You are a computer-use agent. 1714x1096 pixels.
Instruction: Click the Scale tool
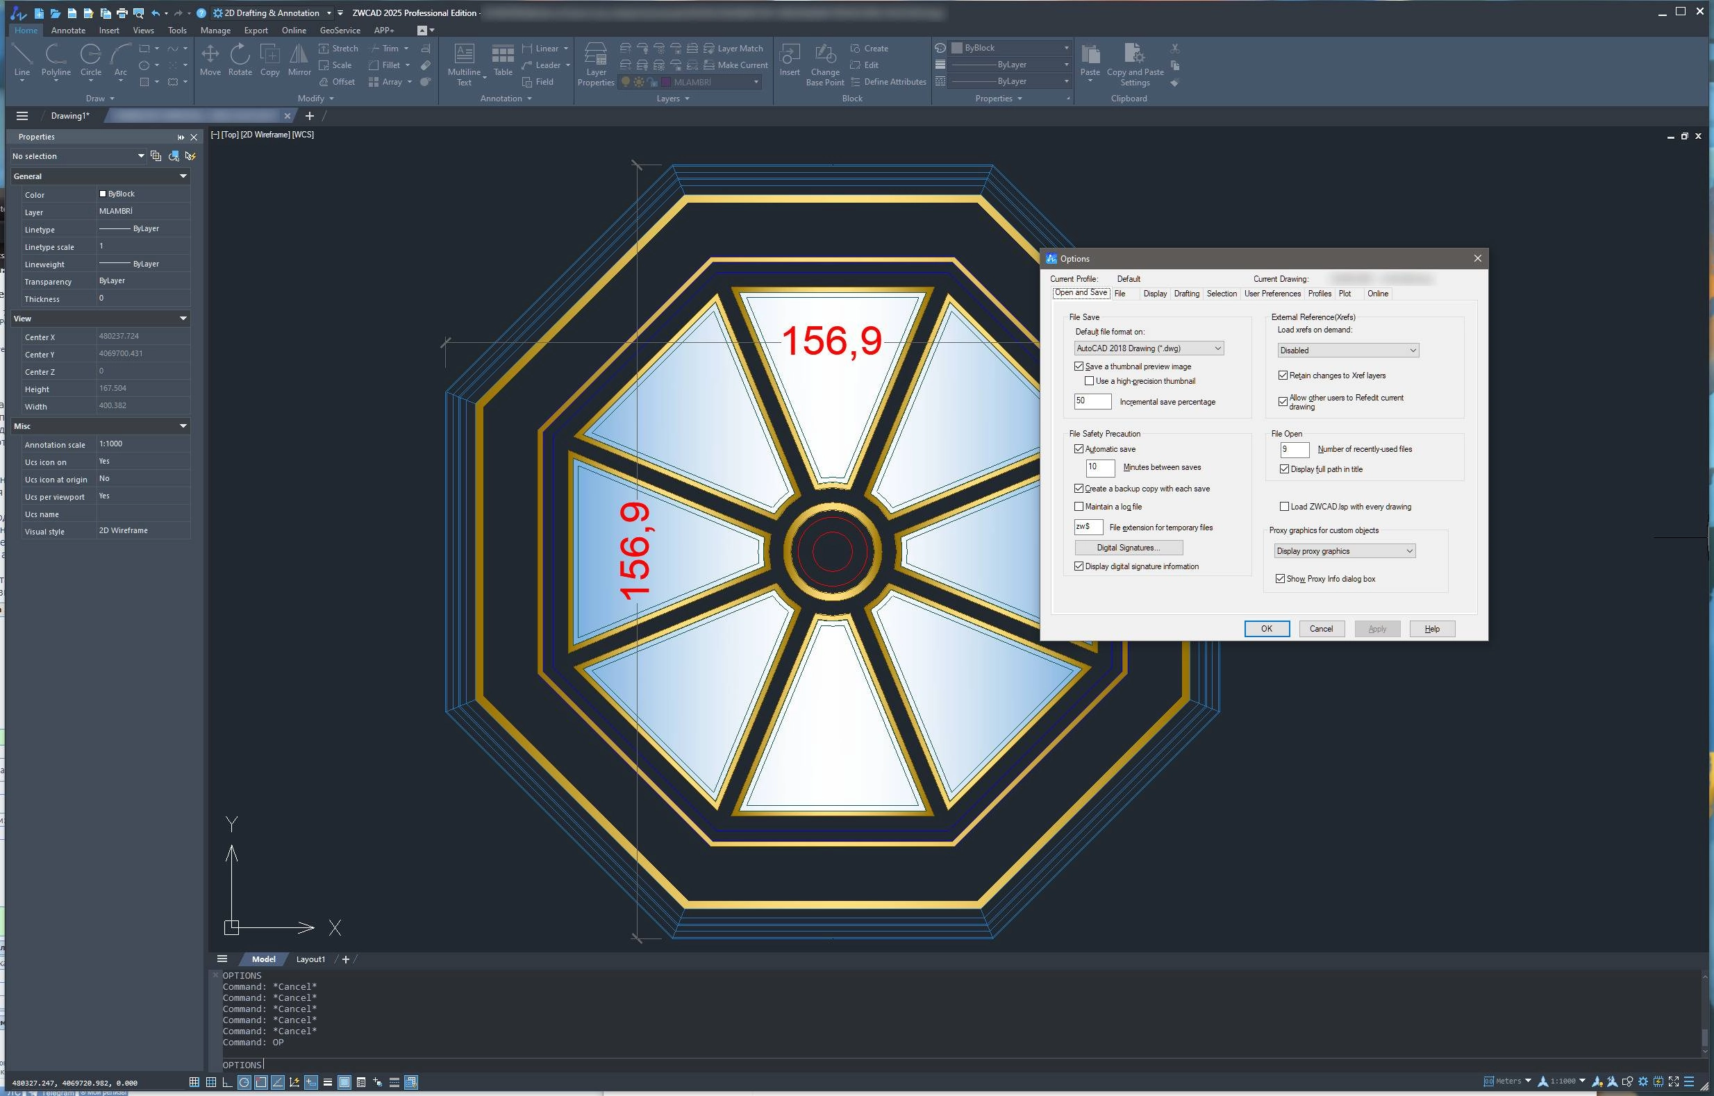(335, 65)
